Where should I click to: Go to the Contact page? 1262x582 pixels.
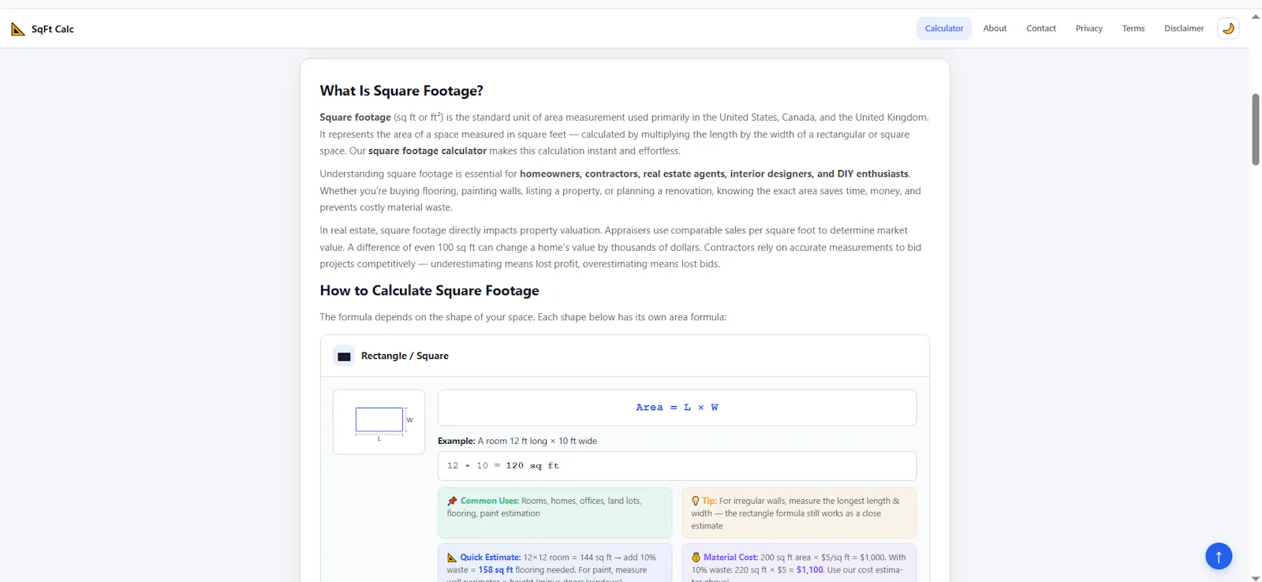1041,28
